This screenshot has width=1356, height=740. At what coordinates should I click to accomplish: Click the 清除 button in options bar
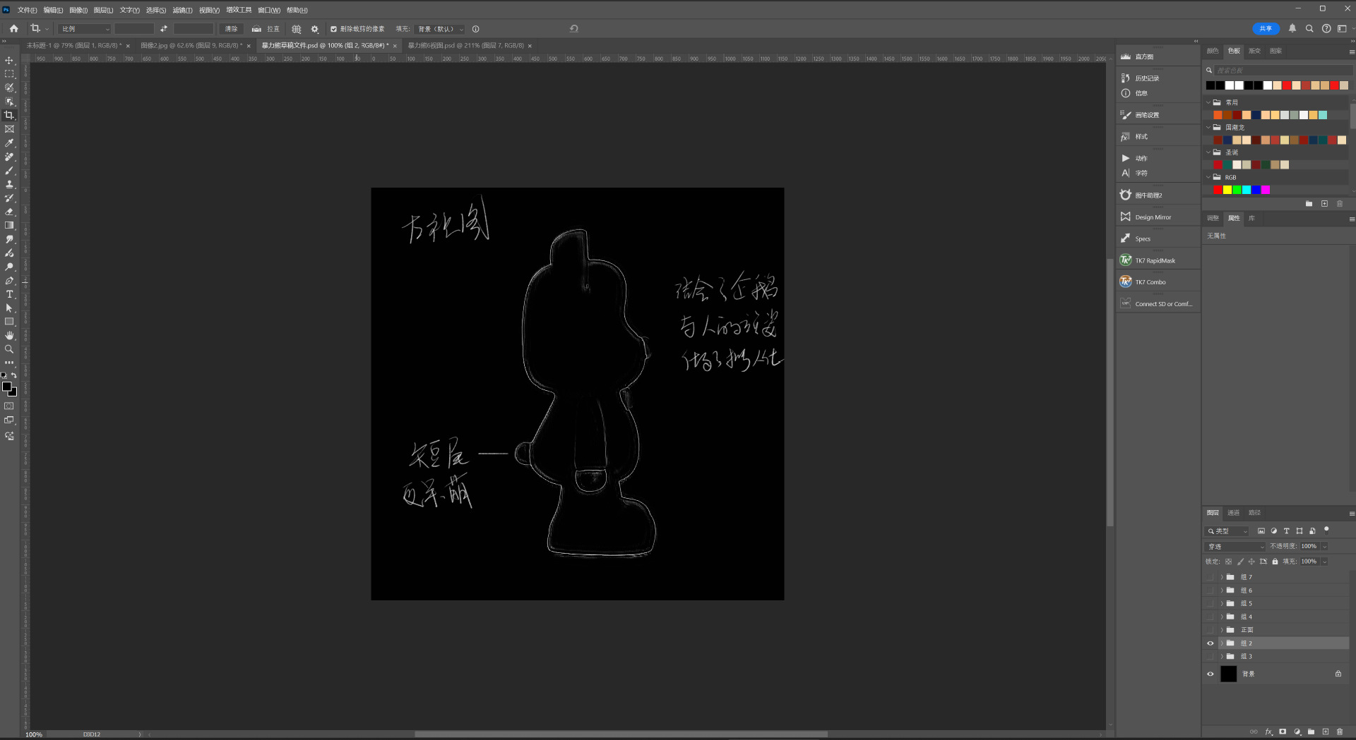pos(231,29)
